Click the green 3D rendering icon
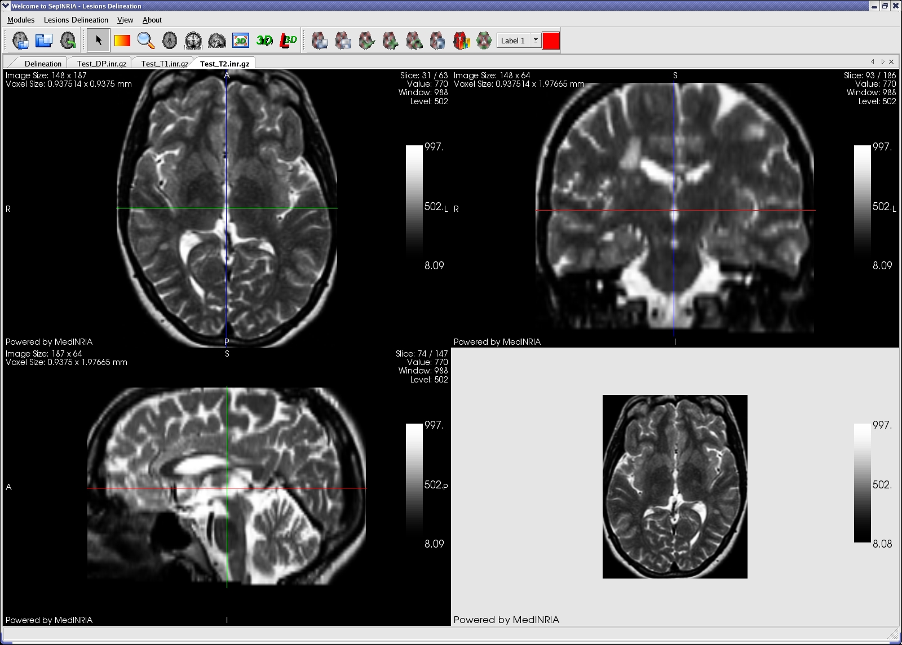902x645 pixels. tap(264, 41)
